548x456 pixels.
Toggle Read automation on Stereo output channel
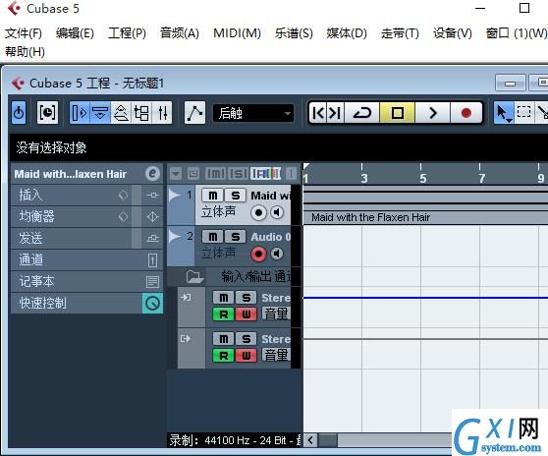224,356
